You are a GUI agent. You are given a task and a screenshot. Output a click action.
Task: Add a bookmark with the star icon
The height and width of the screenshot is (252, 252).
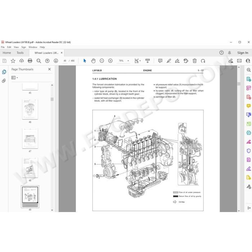(x=13, y=61)
